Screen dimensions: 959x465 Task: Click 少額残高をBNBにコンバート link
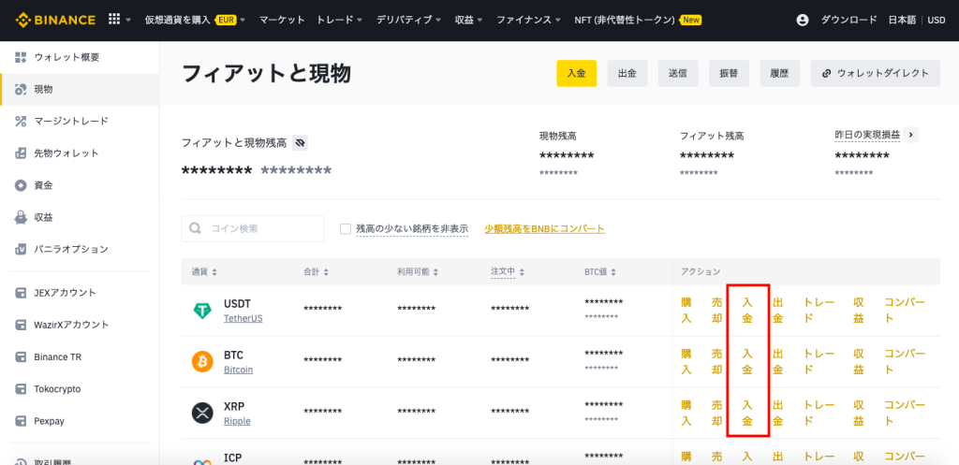[544, 228]
